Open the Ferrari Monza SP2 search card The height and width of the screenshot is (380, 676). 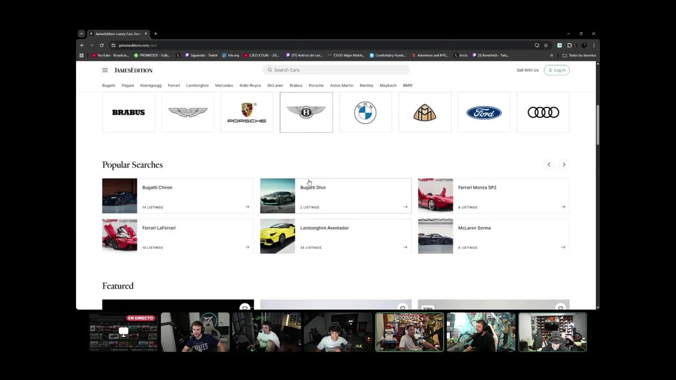pyautogui.click(x=494, y=196)
